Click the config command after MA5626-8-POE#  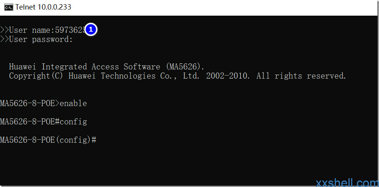[x=73, y=122]
